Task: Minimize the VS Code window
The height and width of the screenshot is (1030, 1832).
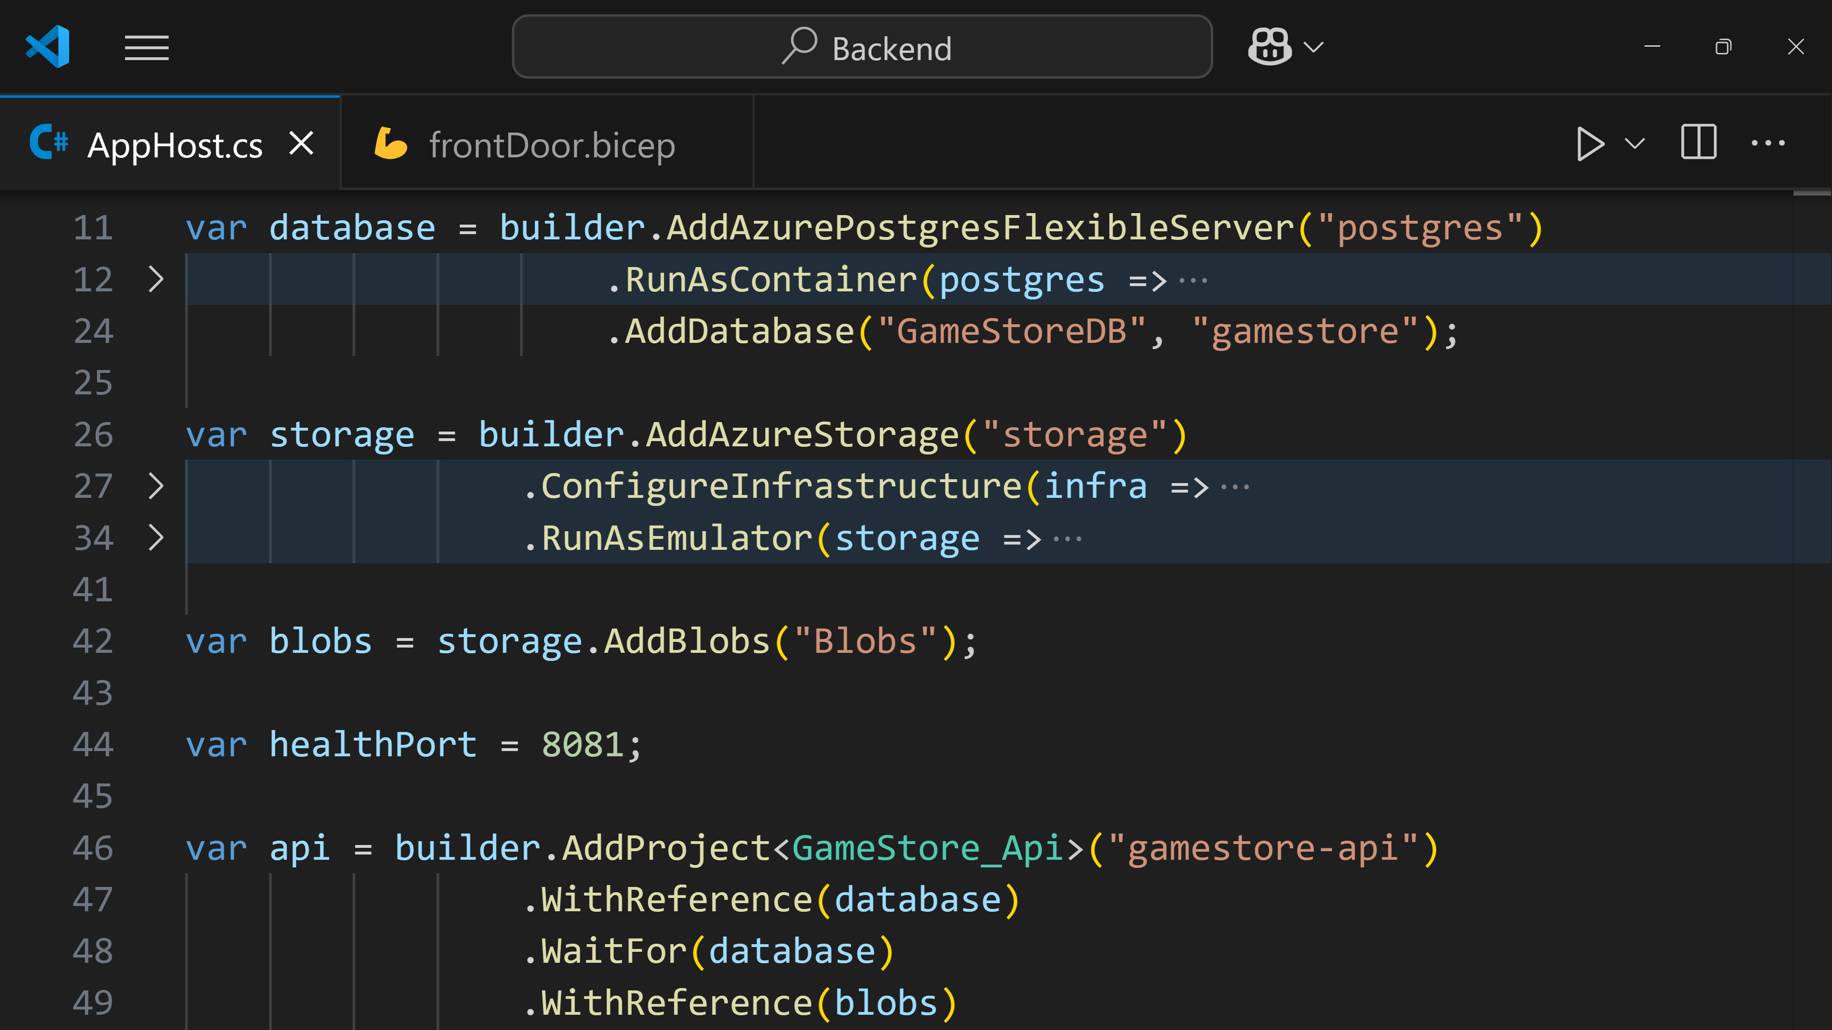Action: click(x=1652, y=47)
